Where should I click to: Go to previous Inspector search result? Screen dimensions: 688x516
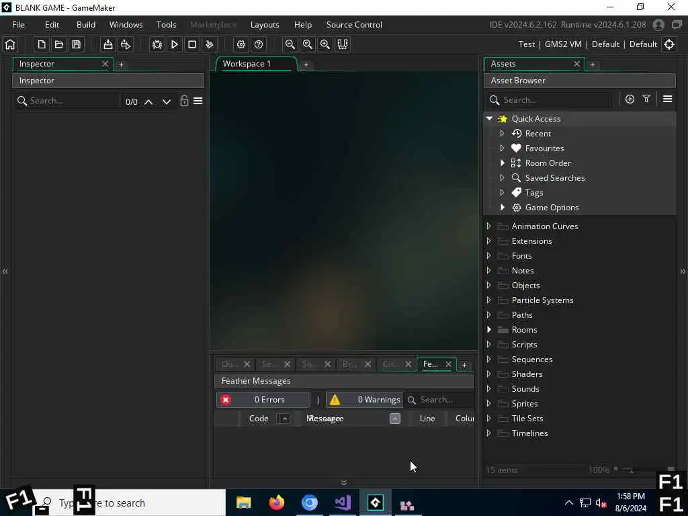148,102
